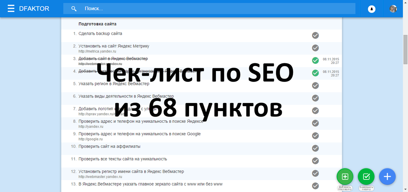Click the green Добавить подзадачу button
Image resolution: width=408 pixels, height=192 pixels.
345,177
